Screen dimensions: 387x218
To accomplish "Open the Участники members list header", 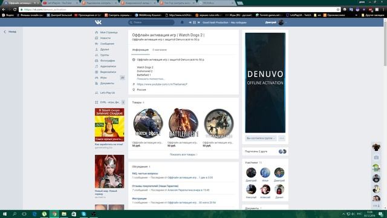I will tap(253, 163).
